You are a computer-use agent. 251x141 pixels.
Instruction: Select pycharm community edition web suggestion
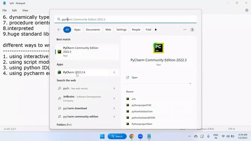(x=87, y=117)
